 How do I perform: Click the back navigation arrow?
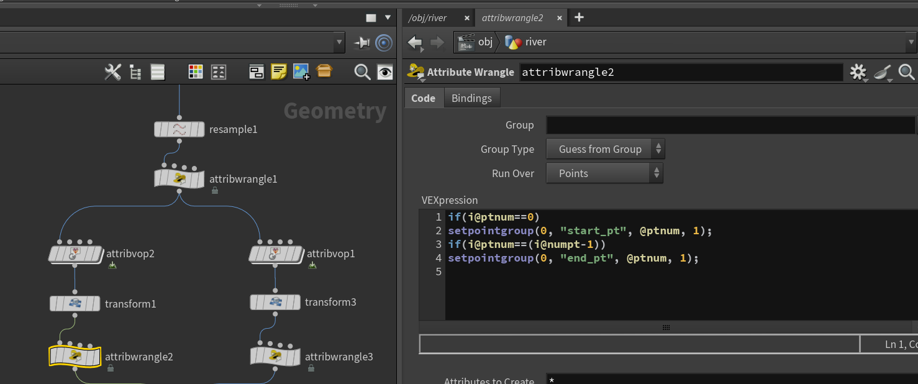[415, 42]
